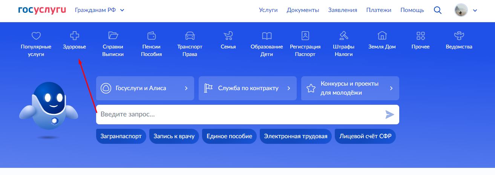Select the Лицевой счёт СФР suggestion
This screenshot has height=175, width=495.
(365, 136)
